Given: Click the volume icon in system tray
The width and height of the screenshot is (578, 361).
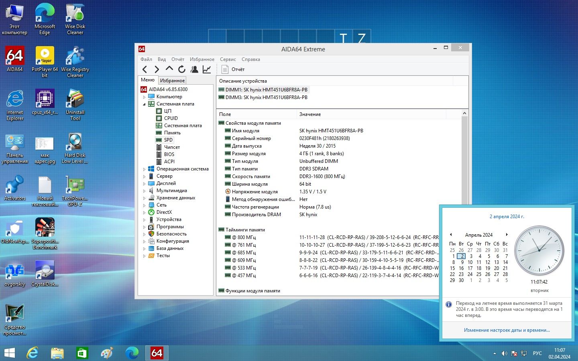Looking at the screenshot, I should (x=505, y=353).
